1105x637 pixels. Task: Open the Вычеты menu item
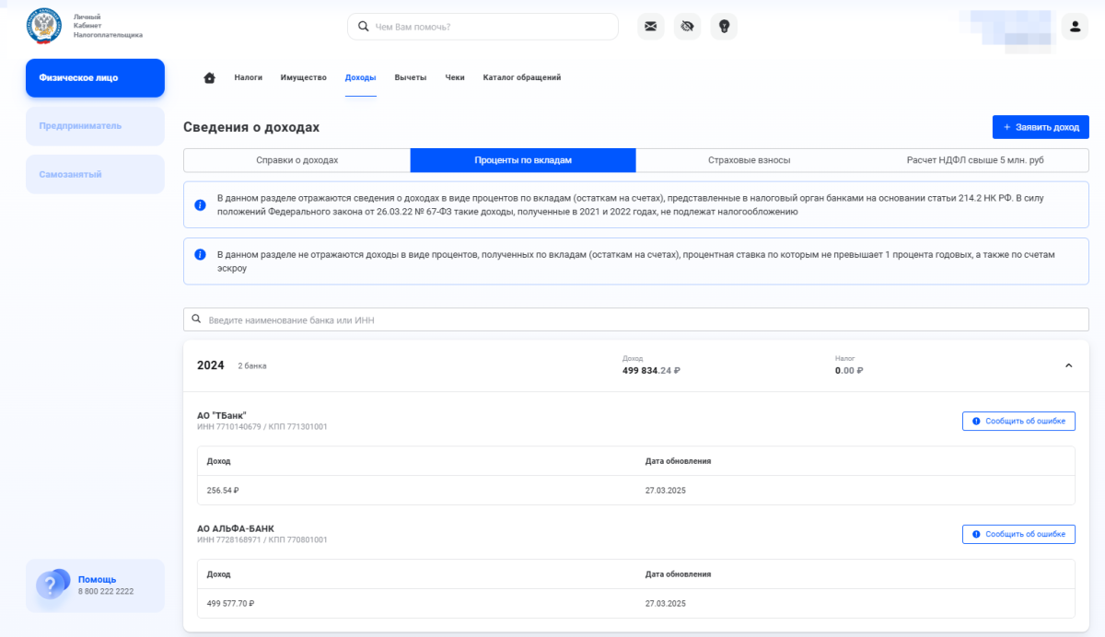(410, 78)
